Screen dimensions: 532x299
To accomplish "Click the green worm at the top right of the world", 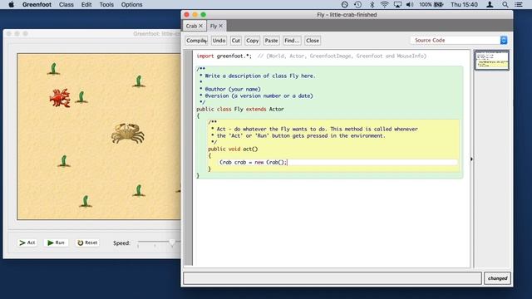I will 139,81.
